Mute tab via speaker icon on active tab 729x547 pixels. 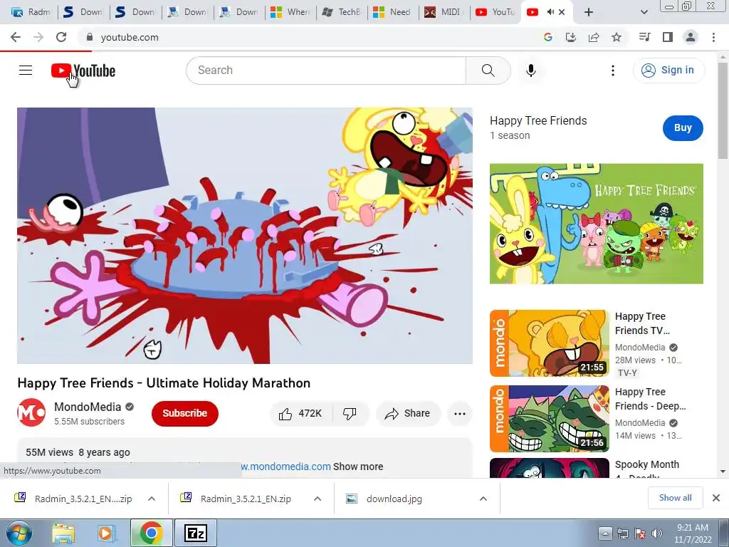tap(550, 12)
